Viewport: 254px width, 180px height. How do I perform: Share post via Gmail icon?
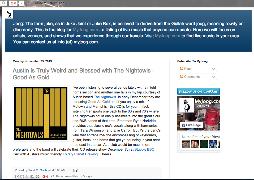click(x=17, y=177)
